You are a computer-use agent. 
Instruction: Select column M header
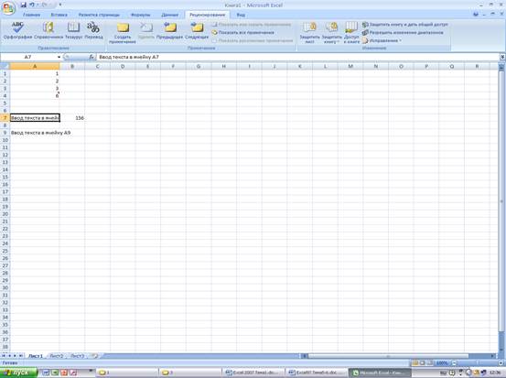pos(350,66)
